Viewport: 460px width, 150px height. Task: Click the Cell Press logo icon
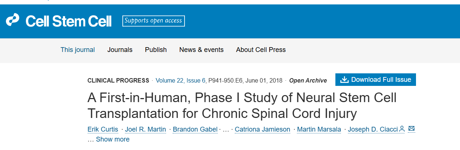(13, 20)
